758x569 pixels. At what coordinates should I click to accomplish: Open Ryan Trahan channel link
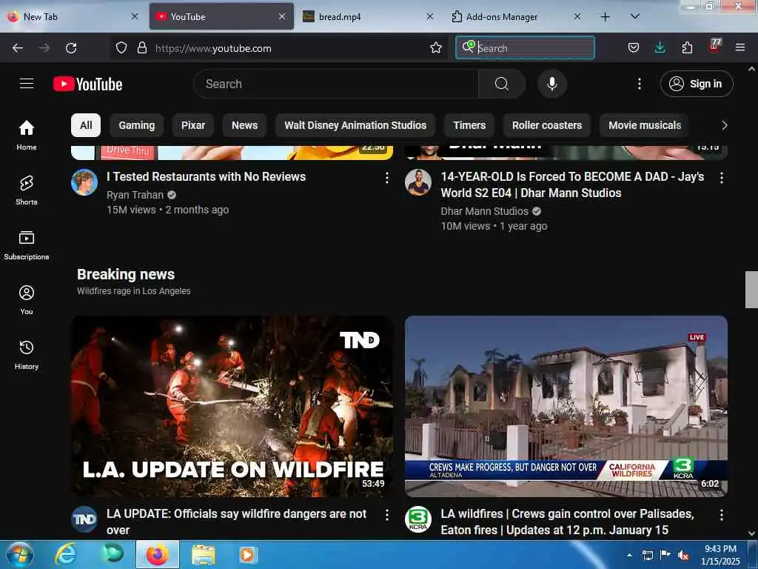135,195
